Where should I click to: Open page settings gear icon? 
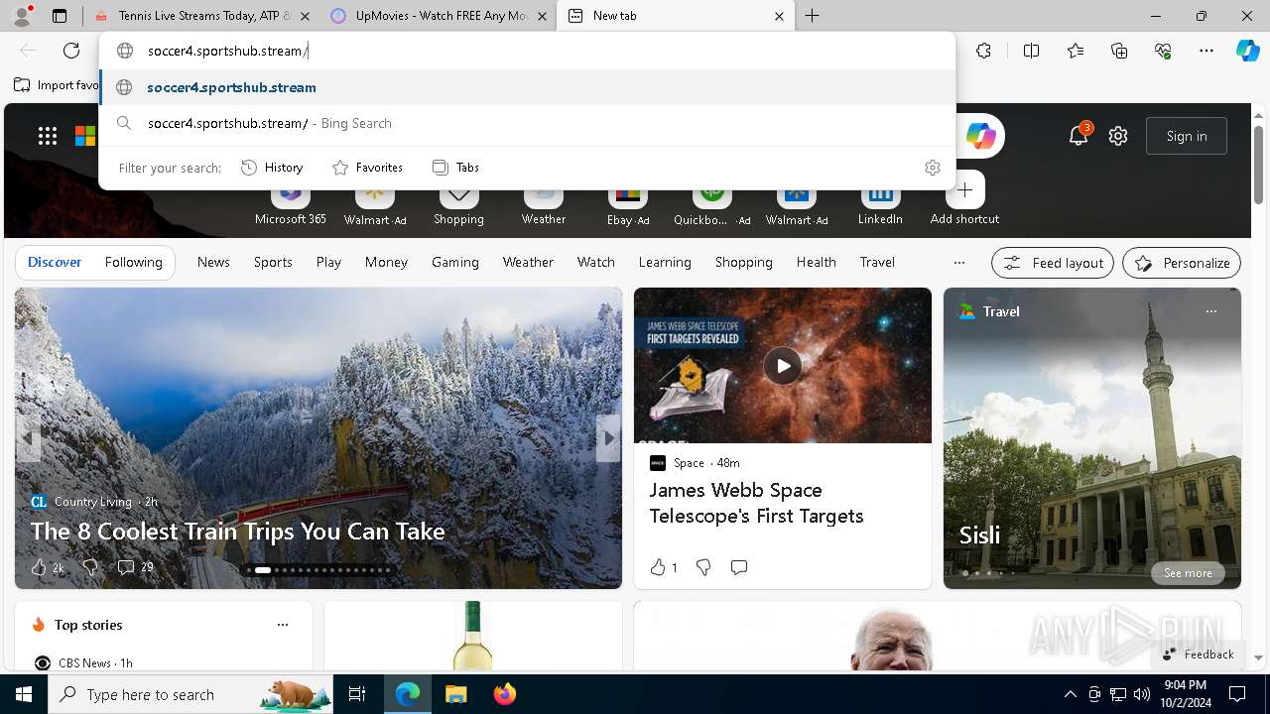click(1118, 136)
